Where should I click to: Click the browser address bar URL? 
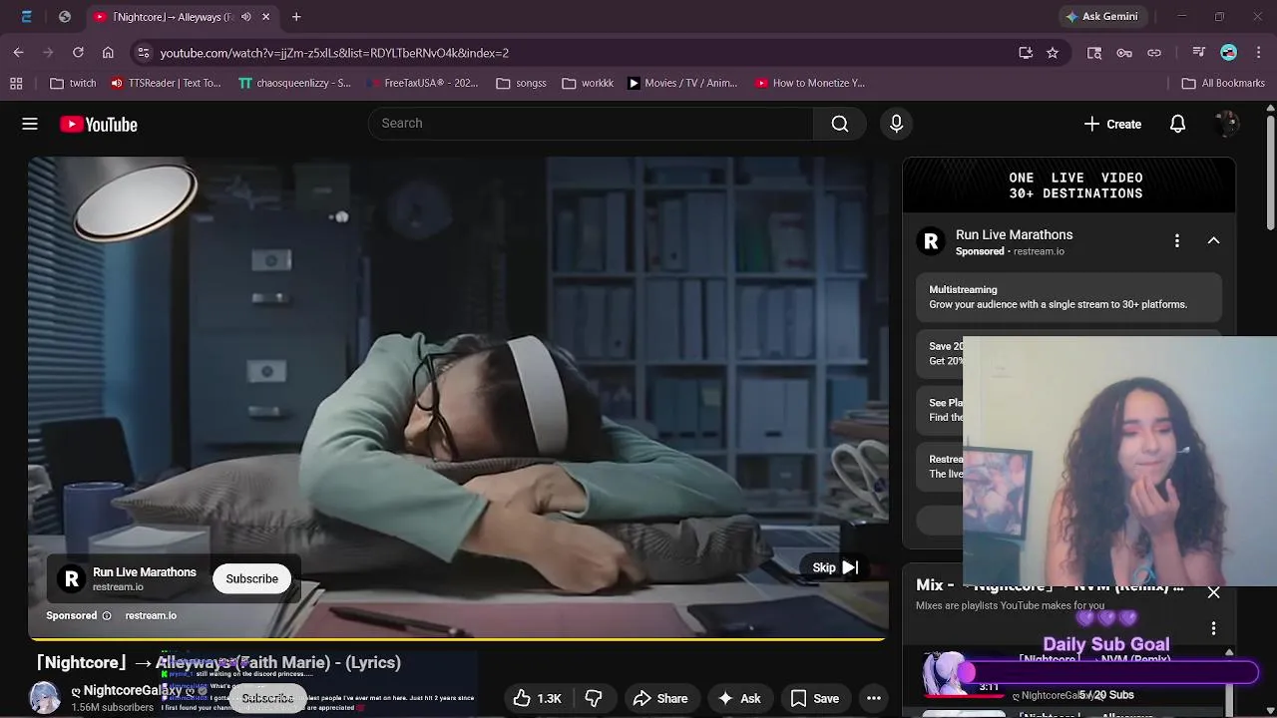click(x=334, y=53)
